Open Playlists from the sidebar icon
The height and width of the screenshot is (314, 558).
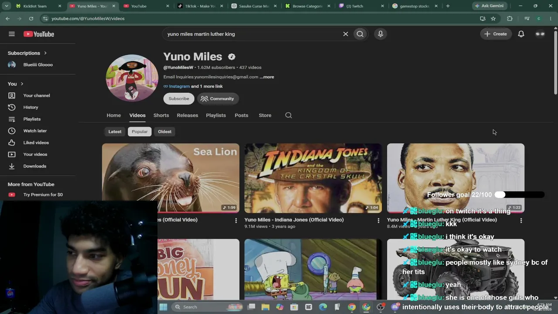point(12,119)
